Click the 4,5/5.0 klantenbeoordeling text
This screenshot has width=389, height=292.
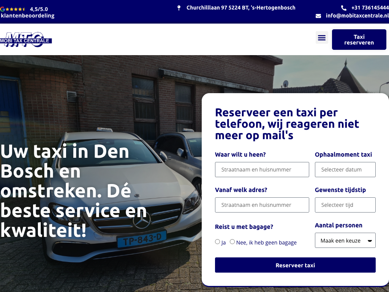pos(27,13)
